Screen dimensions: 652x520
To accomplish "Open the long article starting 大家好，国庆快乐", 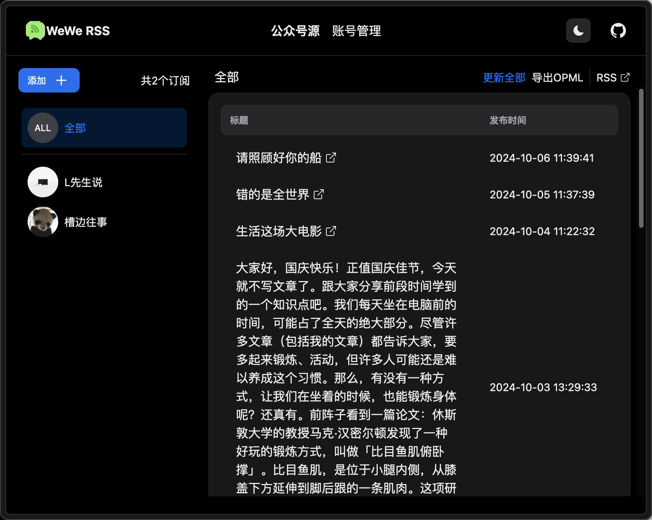I will click(346, 378).
